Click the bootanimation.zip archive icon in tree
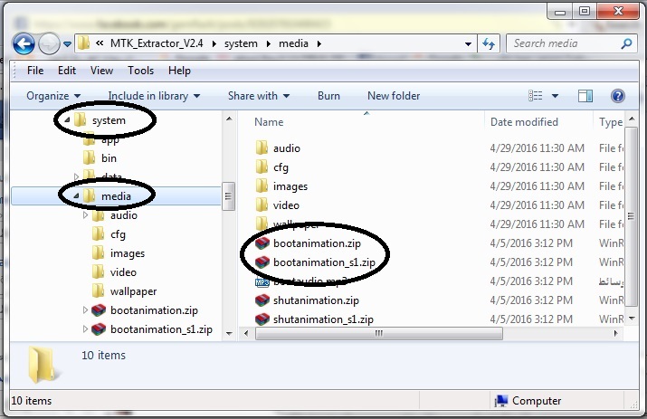The image size is (647, 419). click(x=99, y=310)
